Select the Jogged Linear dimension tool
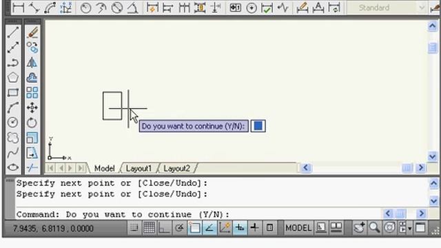Viewport: 441px width, 248px height. point(283,8)
